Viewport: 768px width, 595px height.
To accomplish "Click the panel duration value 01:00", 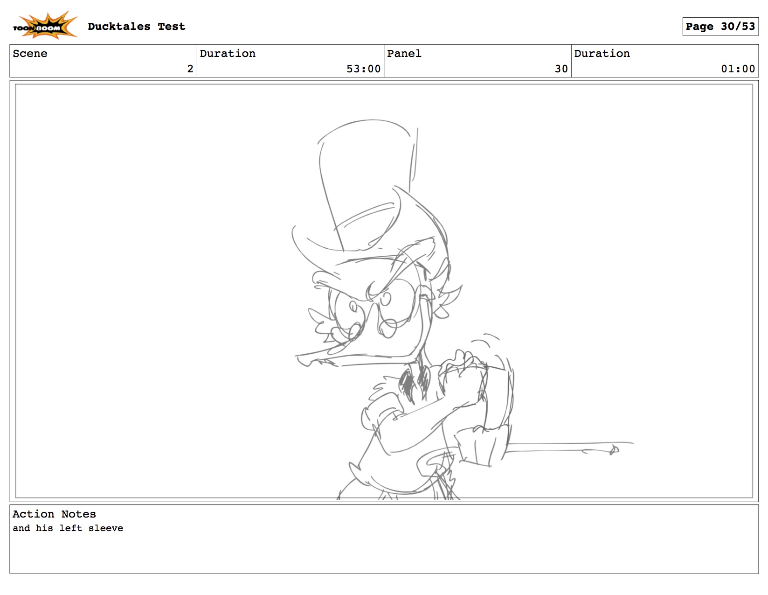I will coord(738,69).
